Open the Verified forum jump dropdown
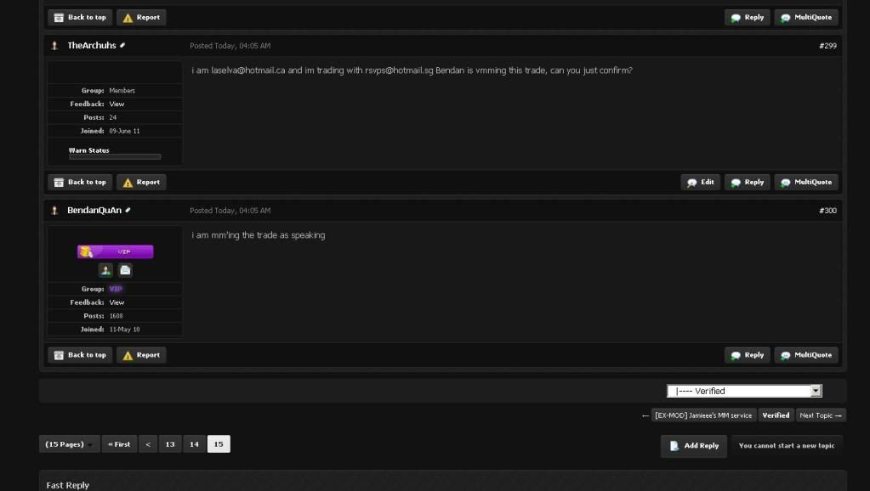Image resolution: width=870 pixels, height=491 pixels. tap(744, 391)
